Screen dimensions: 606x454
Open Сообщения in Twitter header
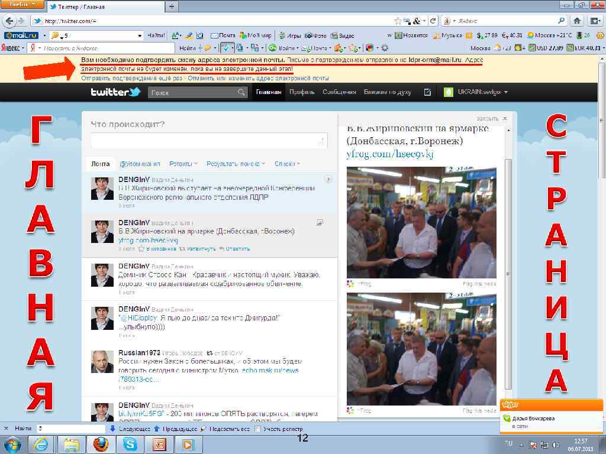tap(339, 92)
